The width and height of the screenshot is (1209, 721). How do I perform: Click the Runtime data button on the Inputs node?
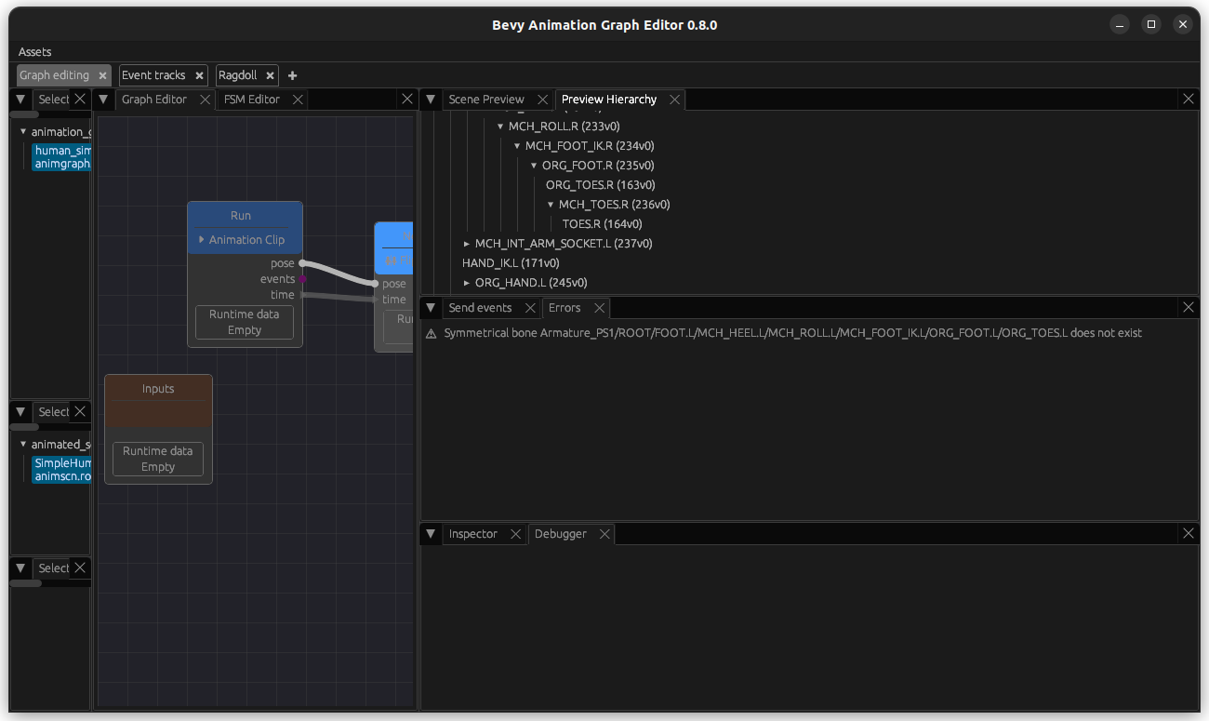[x=157, y=458]
